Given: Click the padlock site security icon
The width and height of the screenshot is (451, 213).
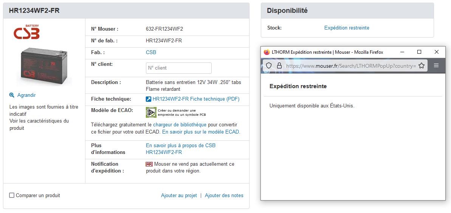Looking at the screenshot, I should (279, 65).
